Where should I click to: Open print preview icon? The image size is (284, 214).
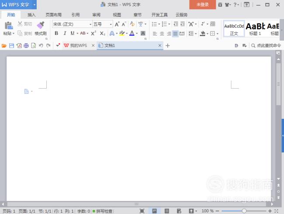click(x=34, y=45)
